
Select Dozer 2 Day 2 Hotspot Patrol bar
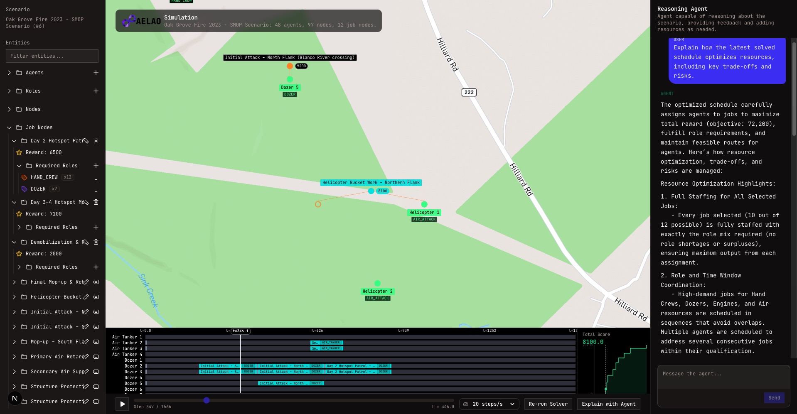358,366
